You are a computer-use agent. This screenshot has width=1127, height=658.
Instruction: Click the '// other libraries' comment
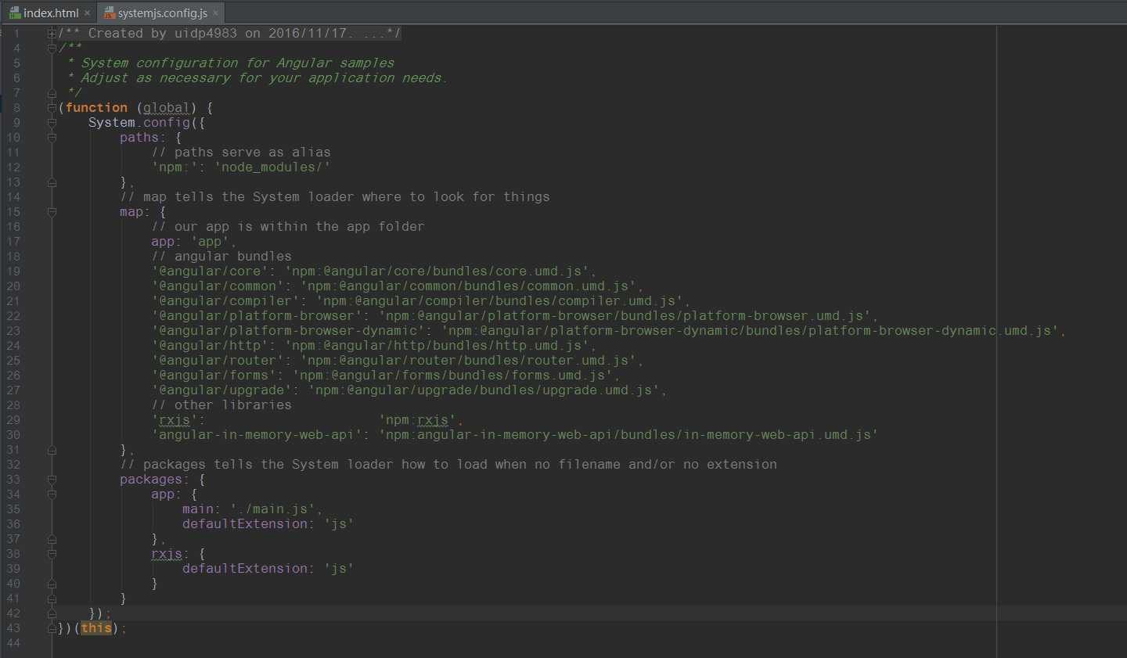click(221, 405)
